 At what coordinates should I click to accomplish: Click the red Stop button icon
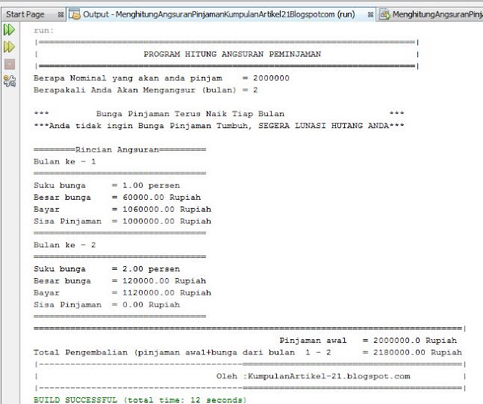(10, 64)
